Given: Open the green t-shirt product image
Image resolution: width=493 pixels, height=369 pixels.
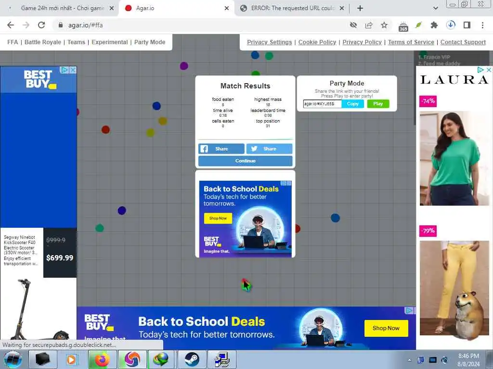Looking at the screenshot, I should pyautogui.click(x=454, y=159).
